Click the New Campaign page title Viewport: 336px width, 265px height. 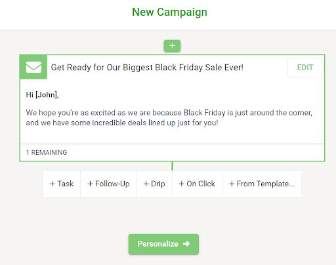169,12
